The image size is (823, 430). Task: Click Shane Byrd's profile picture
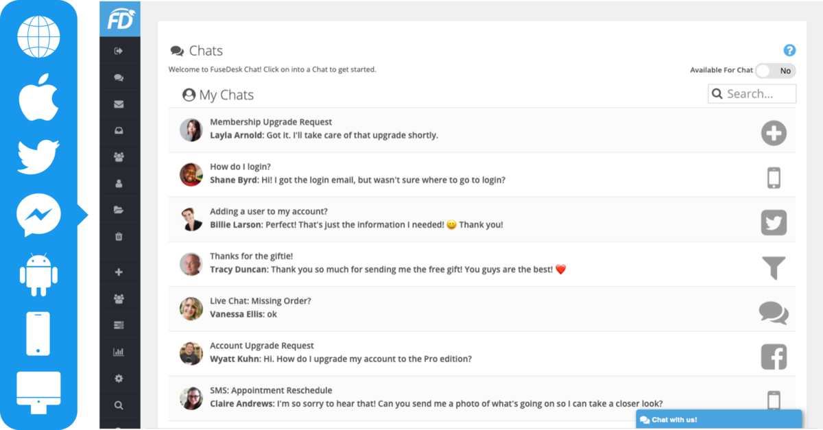coord(191,177)
